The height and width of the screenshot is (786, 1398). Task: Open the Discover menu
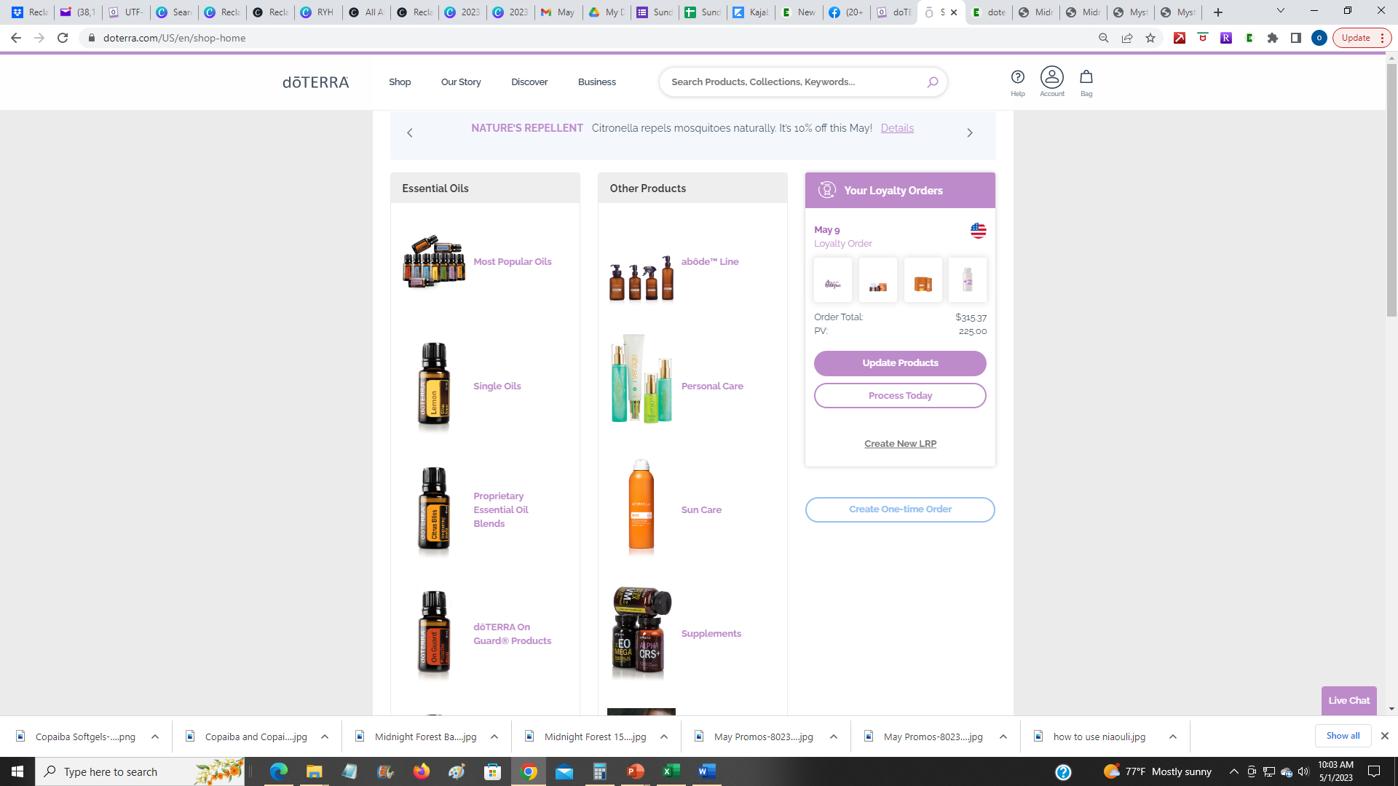[529, 82]
